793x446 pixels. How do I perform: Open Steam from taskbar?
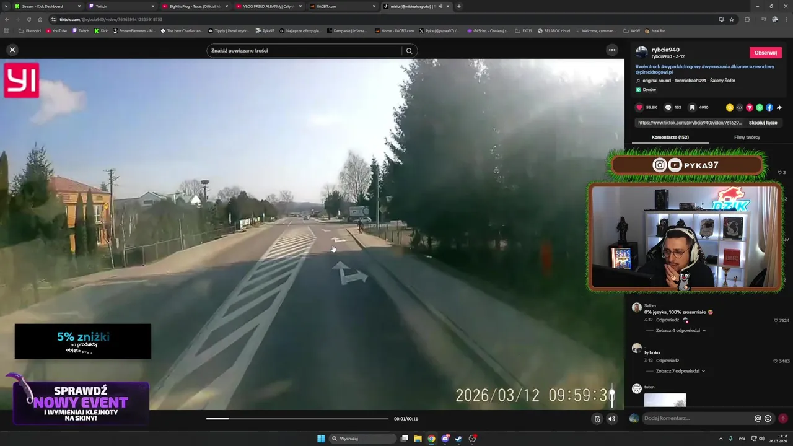pyautogui.click(x=458, y=439)
